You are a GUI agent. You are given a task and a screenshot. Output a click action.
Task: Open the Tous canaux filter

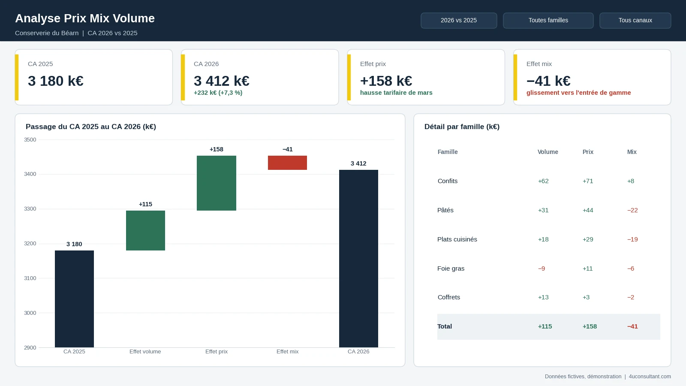point(635,21)
